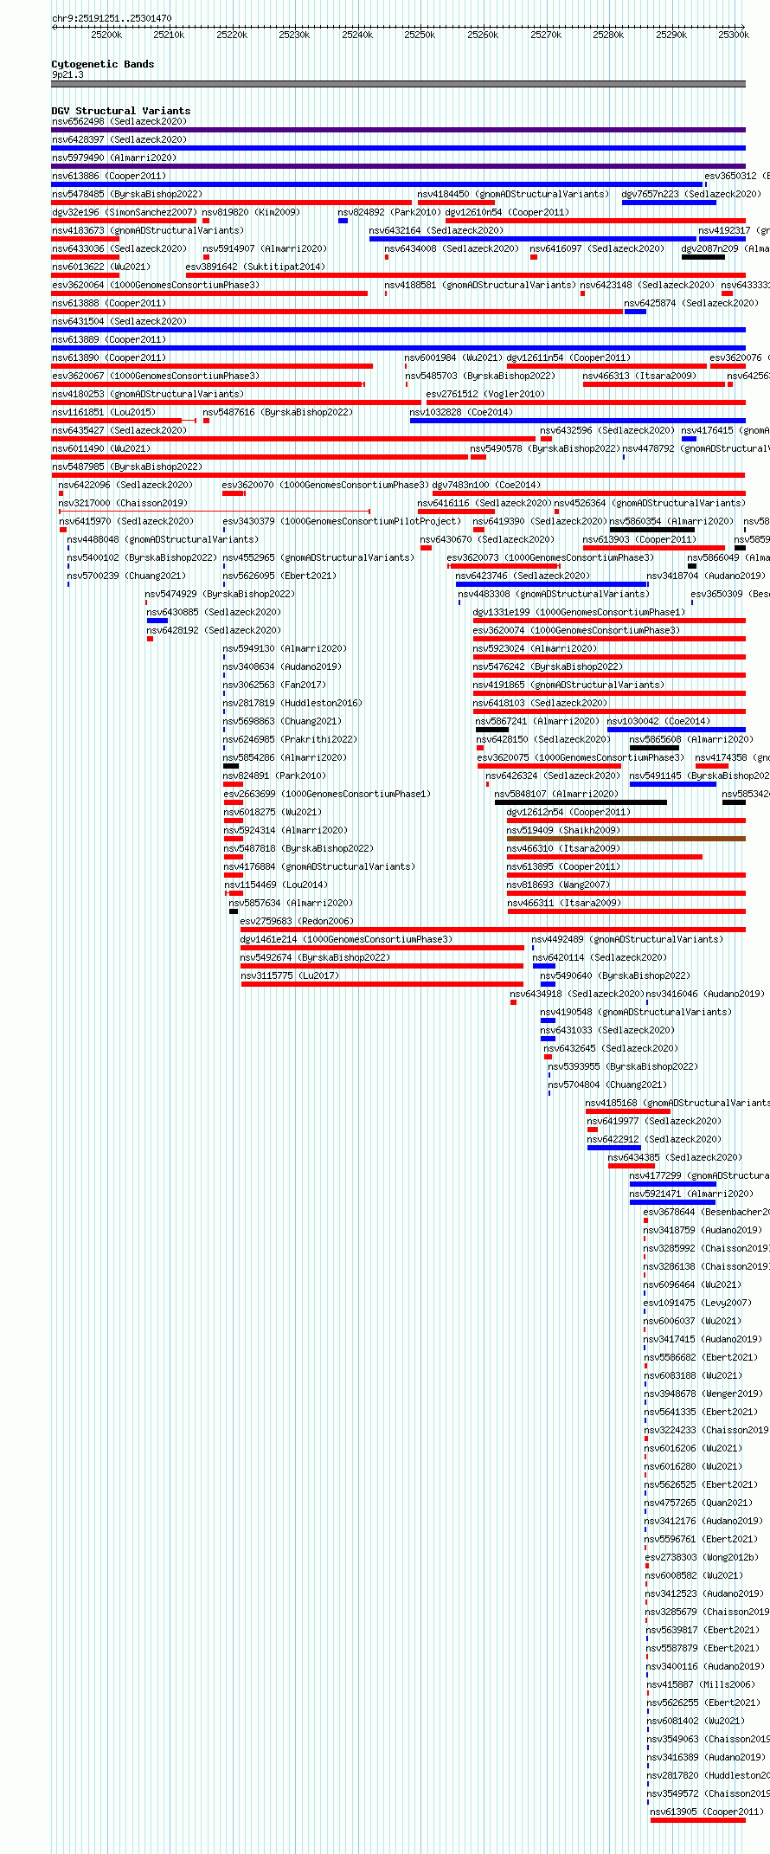This screenshot has height=1854, width=770.
Task: Open nsv3948678 (Wenger2019) variant
Action: (703, 1394)
